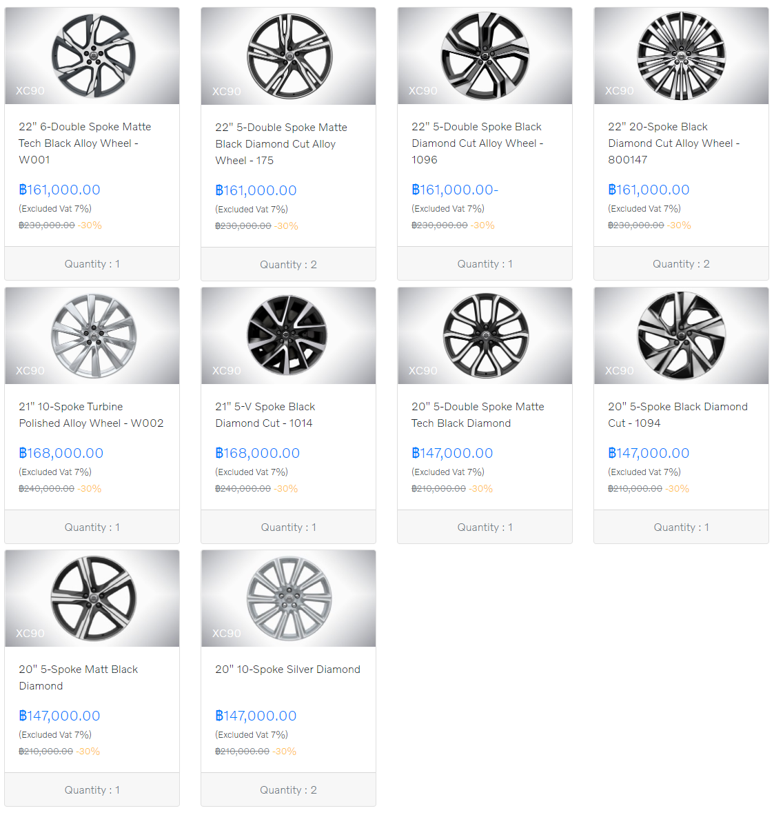This screenshot has width=774, height=815.
Task: Click ฿161,000.00 price of wheel 175
Action: (256, 190)
